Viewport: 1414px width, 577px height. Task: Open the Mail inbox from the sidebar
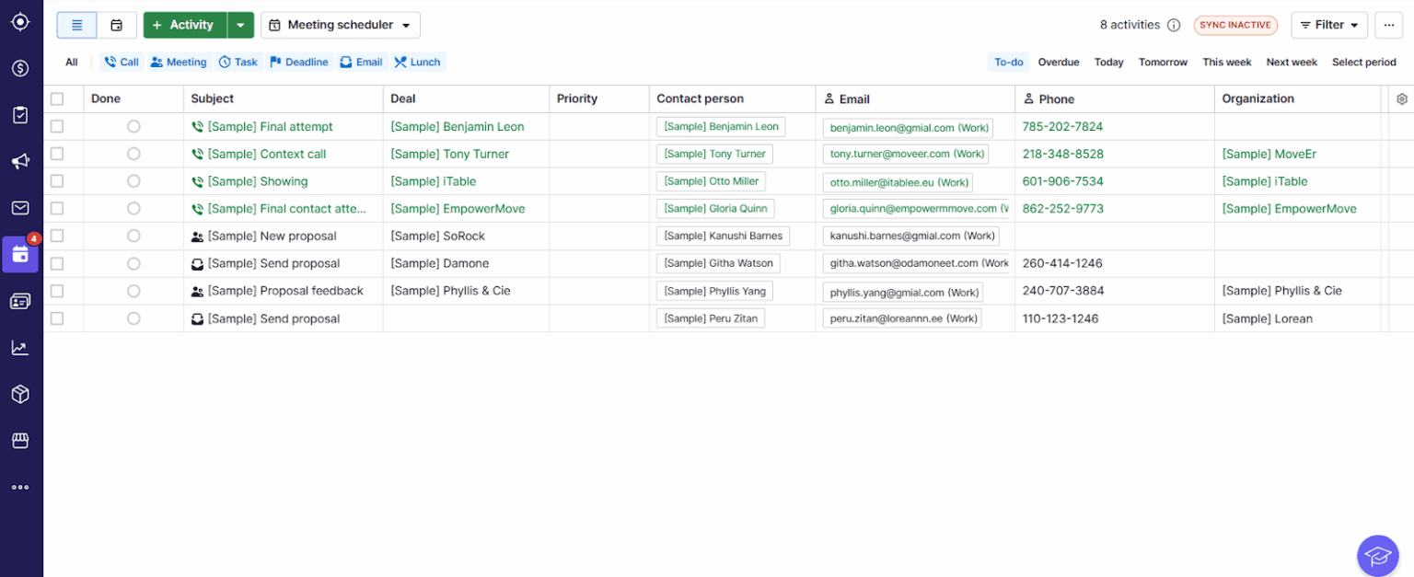point(20,207)
